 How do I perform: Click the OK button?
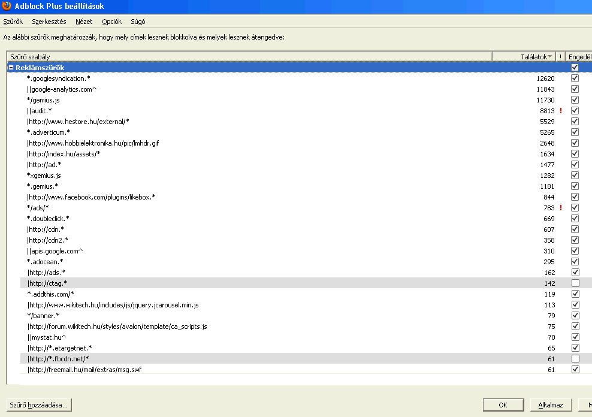pyautogui.click(x=503, y=405)
